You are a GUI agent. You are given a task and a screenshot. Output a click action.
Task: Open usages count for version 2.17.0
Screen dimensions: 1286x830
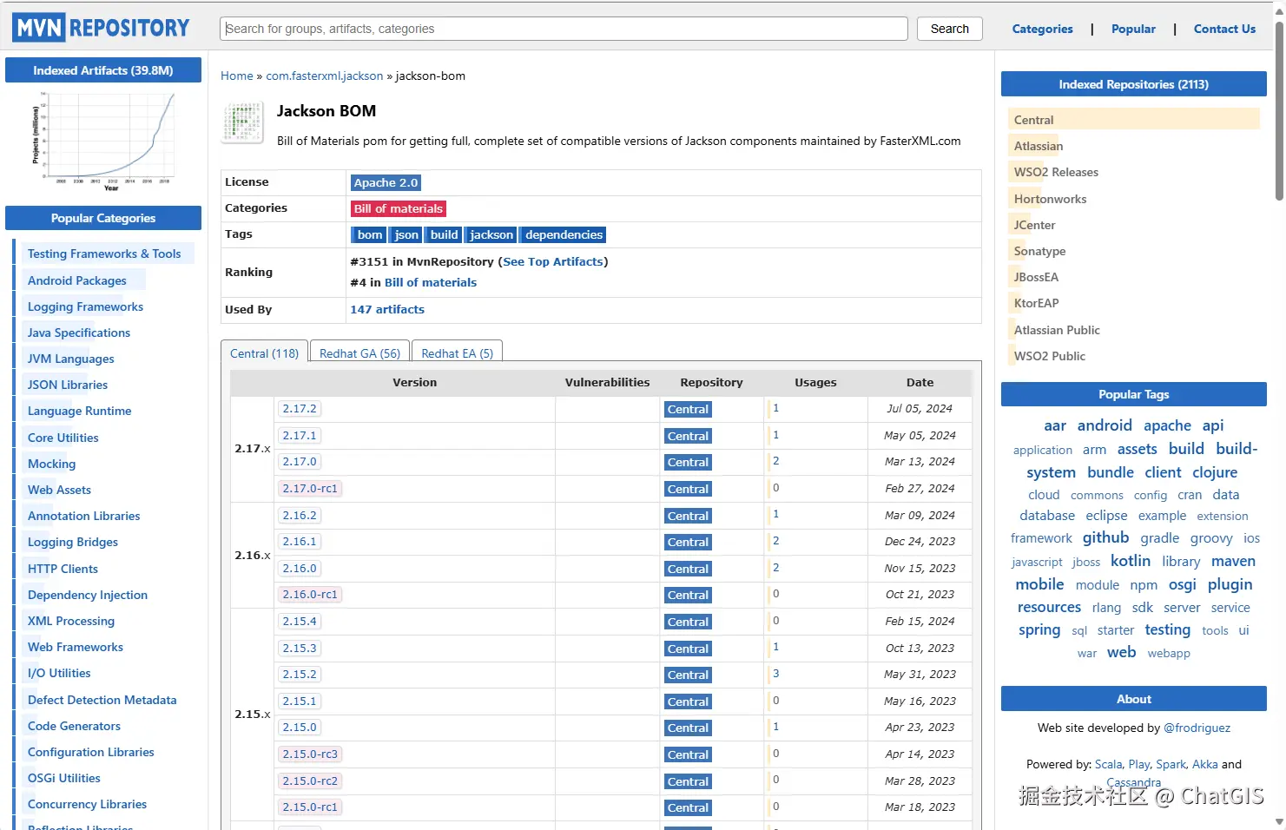(x=776, y=461)
